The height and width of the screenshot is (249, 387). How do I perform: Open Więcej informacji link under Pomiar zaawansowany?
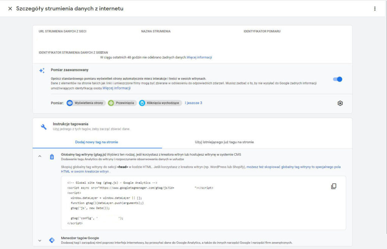(116, 88)
